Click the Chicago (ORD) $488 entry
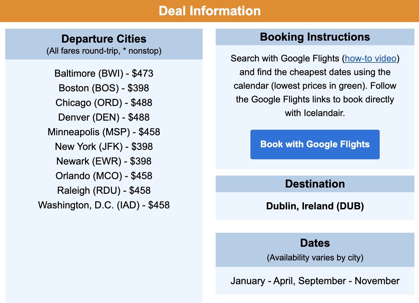Screen dimensions: 419x303 pos(104,103)
